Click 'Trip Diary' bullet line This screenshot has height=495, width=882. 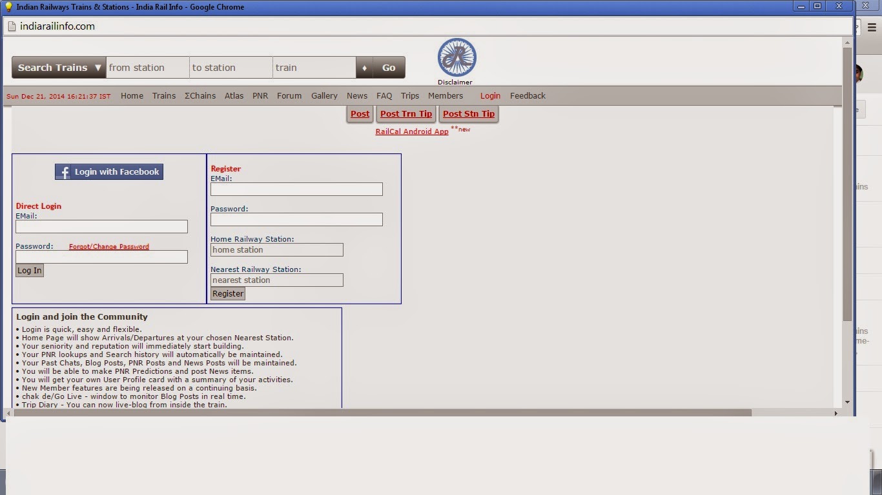click(x=121, y=405)
